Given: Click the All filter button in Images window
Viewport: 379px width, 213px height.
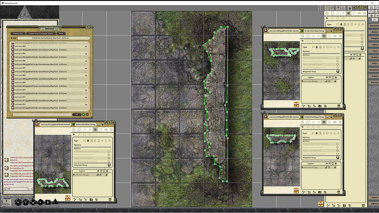Looking at the screenshot, I should (x=77, y=114).
